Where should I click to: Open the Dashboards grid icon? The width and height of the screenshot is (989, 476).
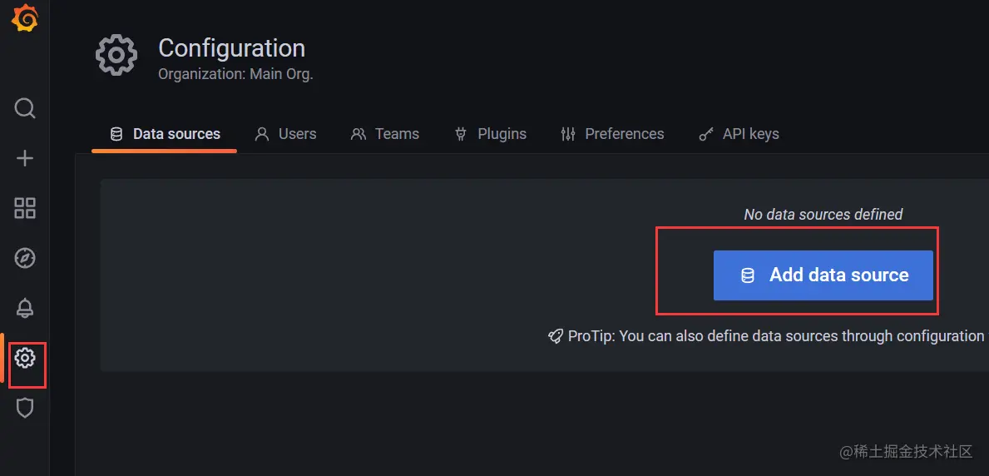pos(25,208)
